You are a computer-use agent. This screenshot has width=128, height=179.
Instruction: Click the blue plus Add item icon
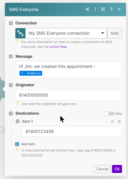[x=17, y=144]
